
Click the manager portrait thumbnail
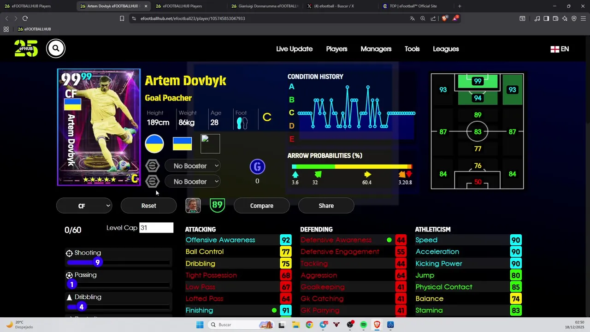tap(193, 206)
